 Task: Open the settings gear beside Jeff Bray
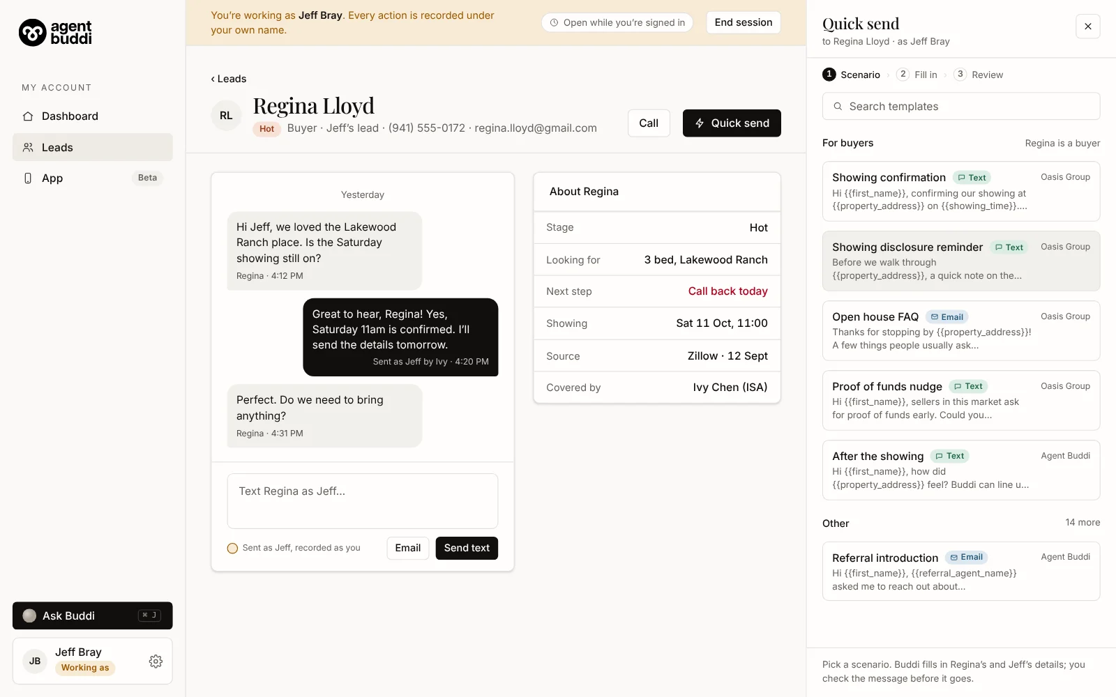click(156, 661)
